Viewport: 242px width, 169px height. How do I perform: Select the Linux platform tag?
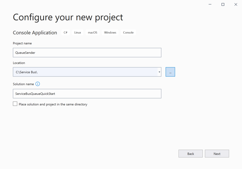pos(77,32)
